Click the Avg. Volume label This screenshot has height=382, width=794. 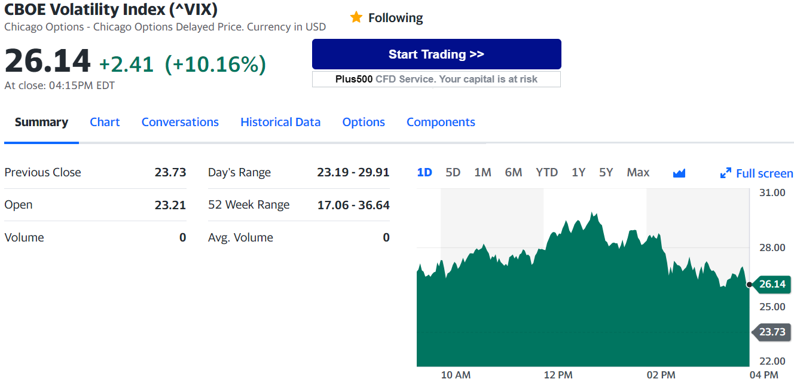pyautogui.click(x=240, y=237)
